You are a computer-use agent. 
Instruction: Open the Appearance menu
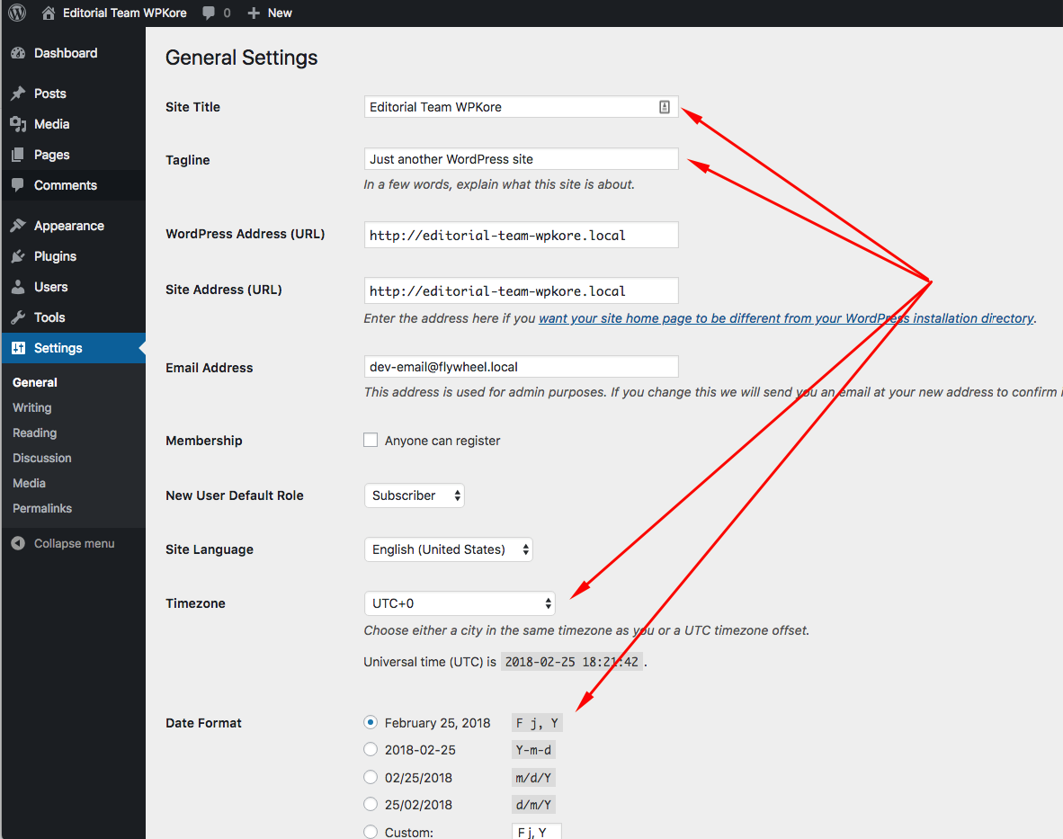[x=69, y=226]
